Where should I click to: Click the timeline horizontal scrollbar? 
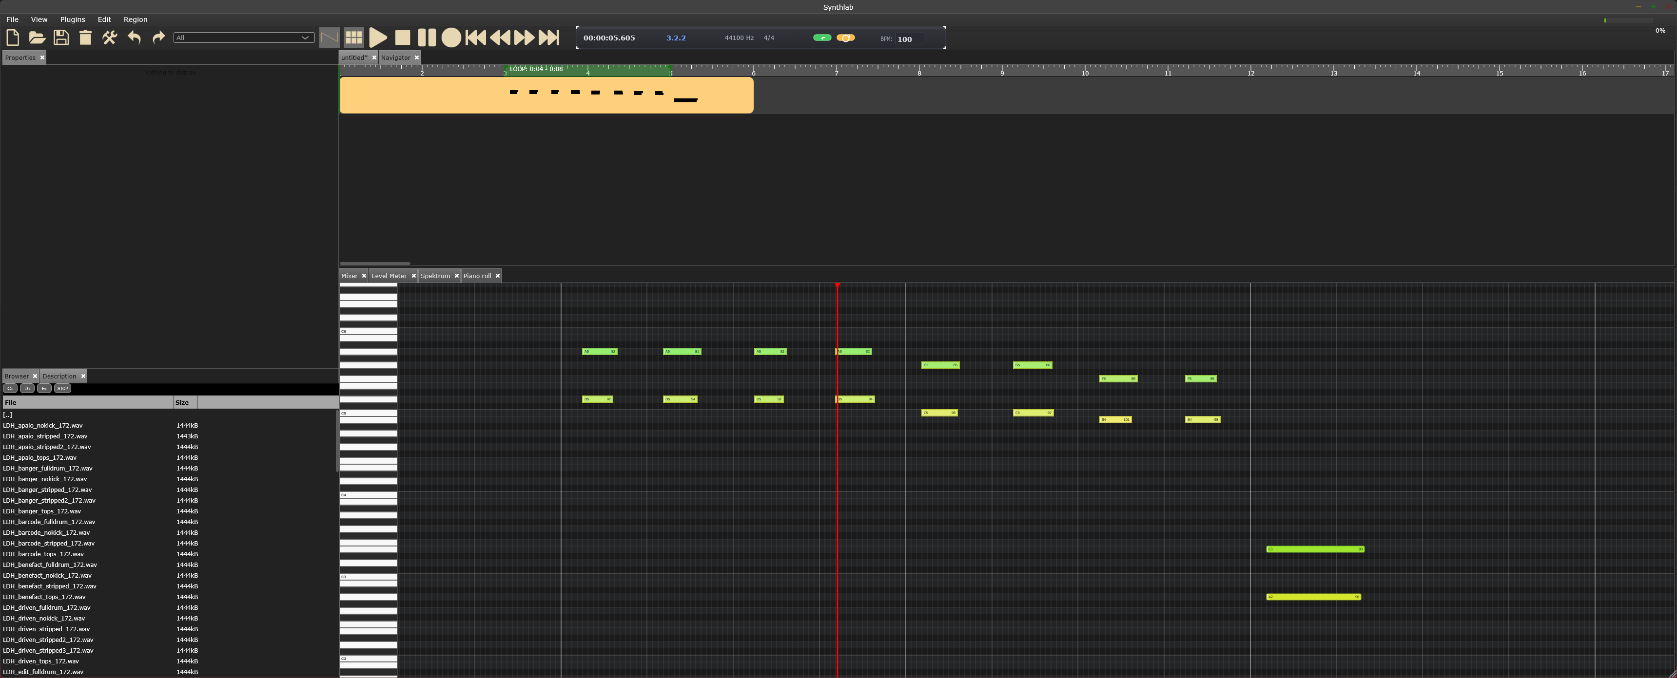pos(375,264)
